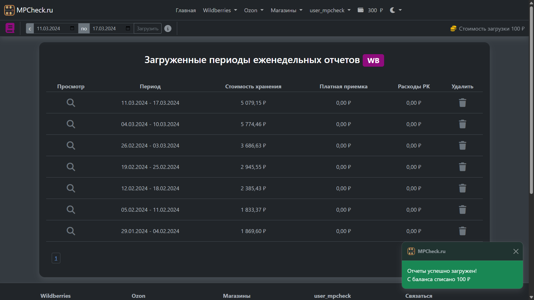
Task: Click the coins icon before Стоимость загрузки
Action: click(x=453, y=28)
